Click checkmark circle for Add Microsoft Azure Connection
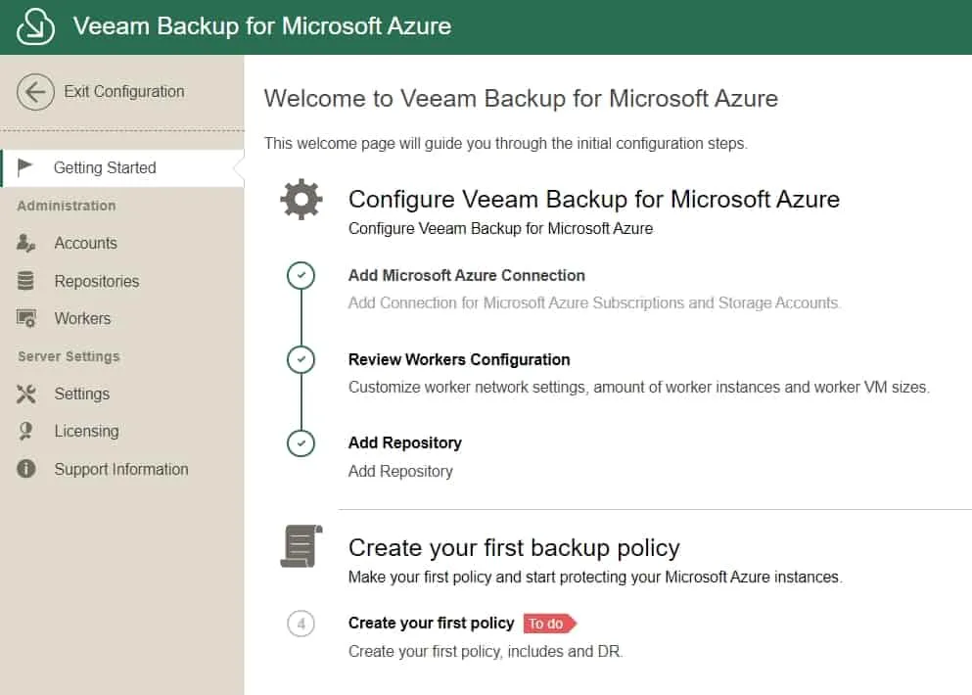Screen dimensions: 972x695 tap(301, 275)
